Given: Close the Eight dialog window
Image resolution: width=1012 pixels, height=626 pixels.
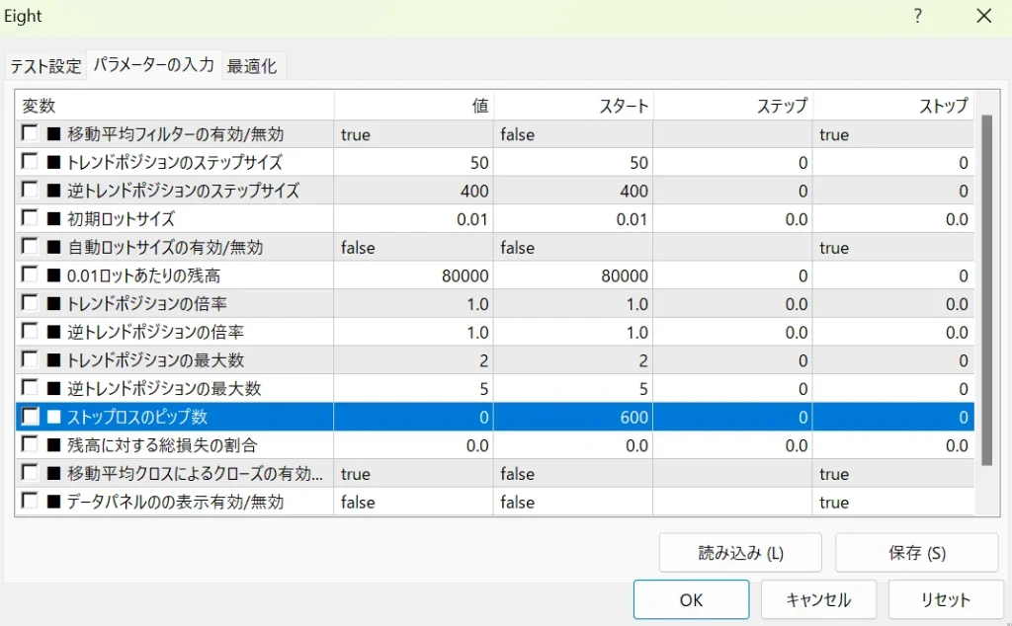Looking at the screenshot, I should tap(983, 16).
